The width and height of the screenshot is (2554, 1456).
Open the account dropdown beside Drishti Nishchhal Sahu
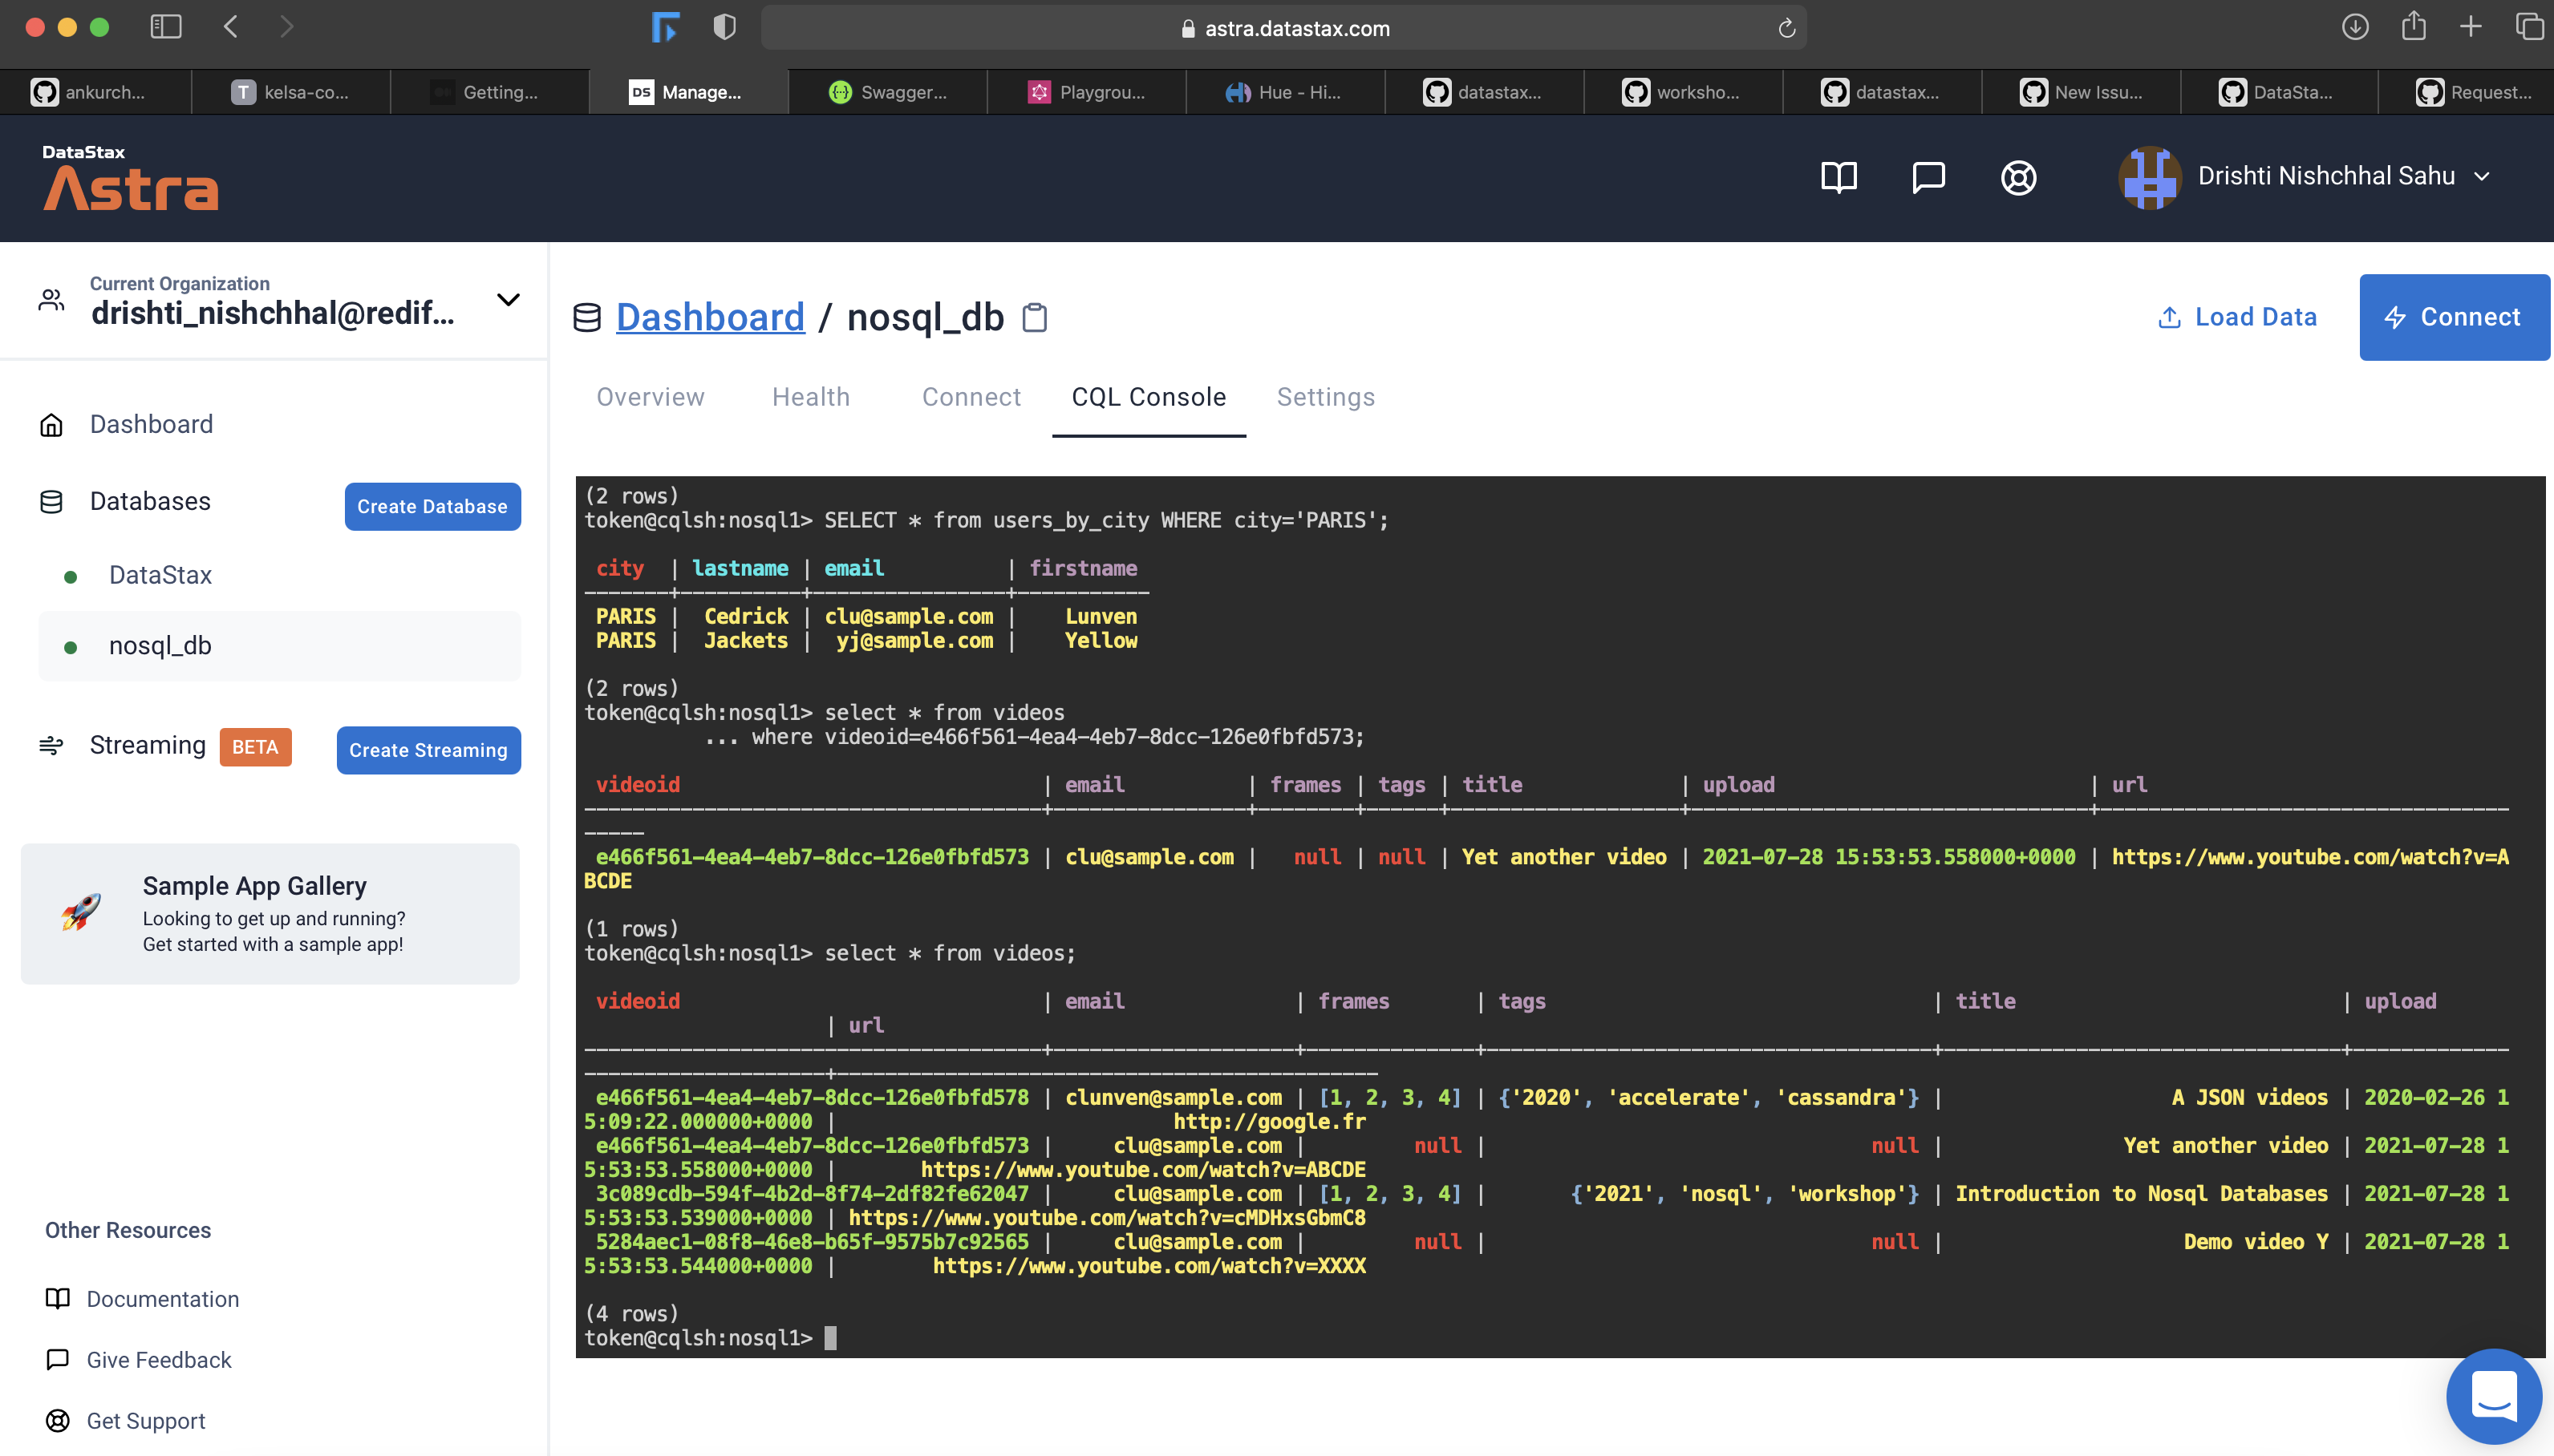pyautogui.click(x=2483, y=176)
